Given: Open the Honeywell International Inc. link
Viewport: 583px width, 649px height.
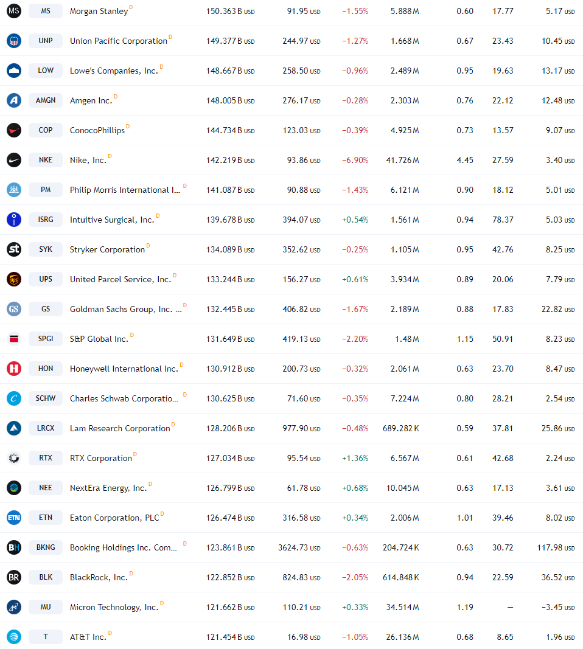Looking at the screenshot, I should click(124, 369).
